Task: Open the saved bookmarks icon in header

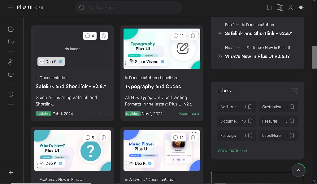Action: click(269, 7)
